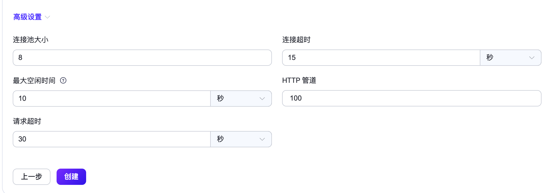Focus the 请求超时 field containing 30
555x193 pixels.
[x=112, y=139]
